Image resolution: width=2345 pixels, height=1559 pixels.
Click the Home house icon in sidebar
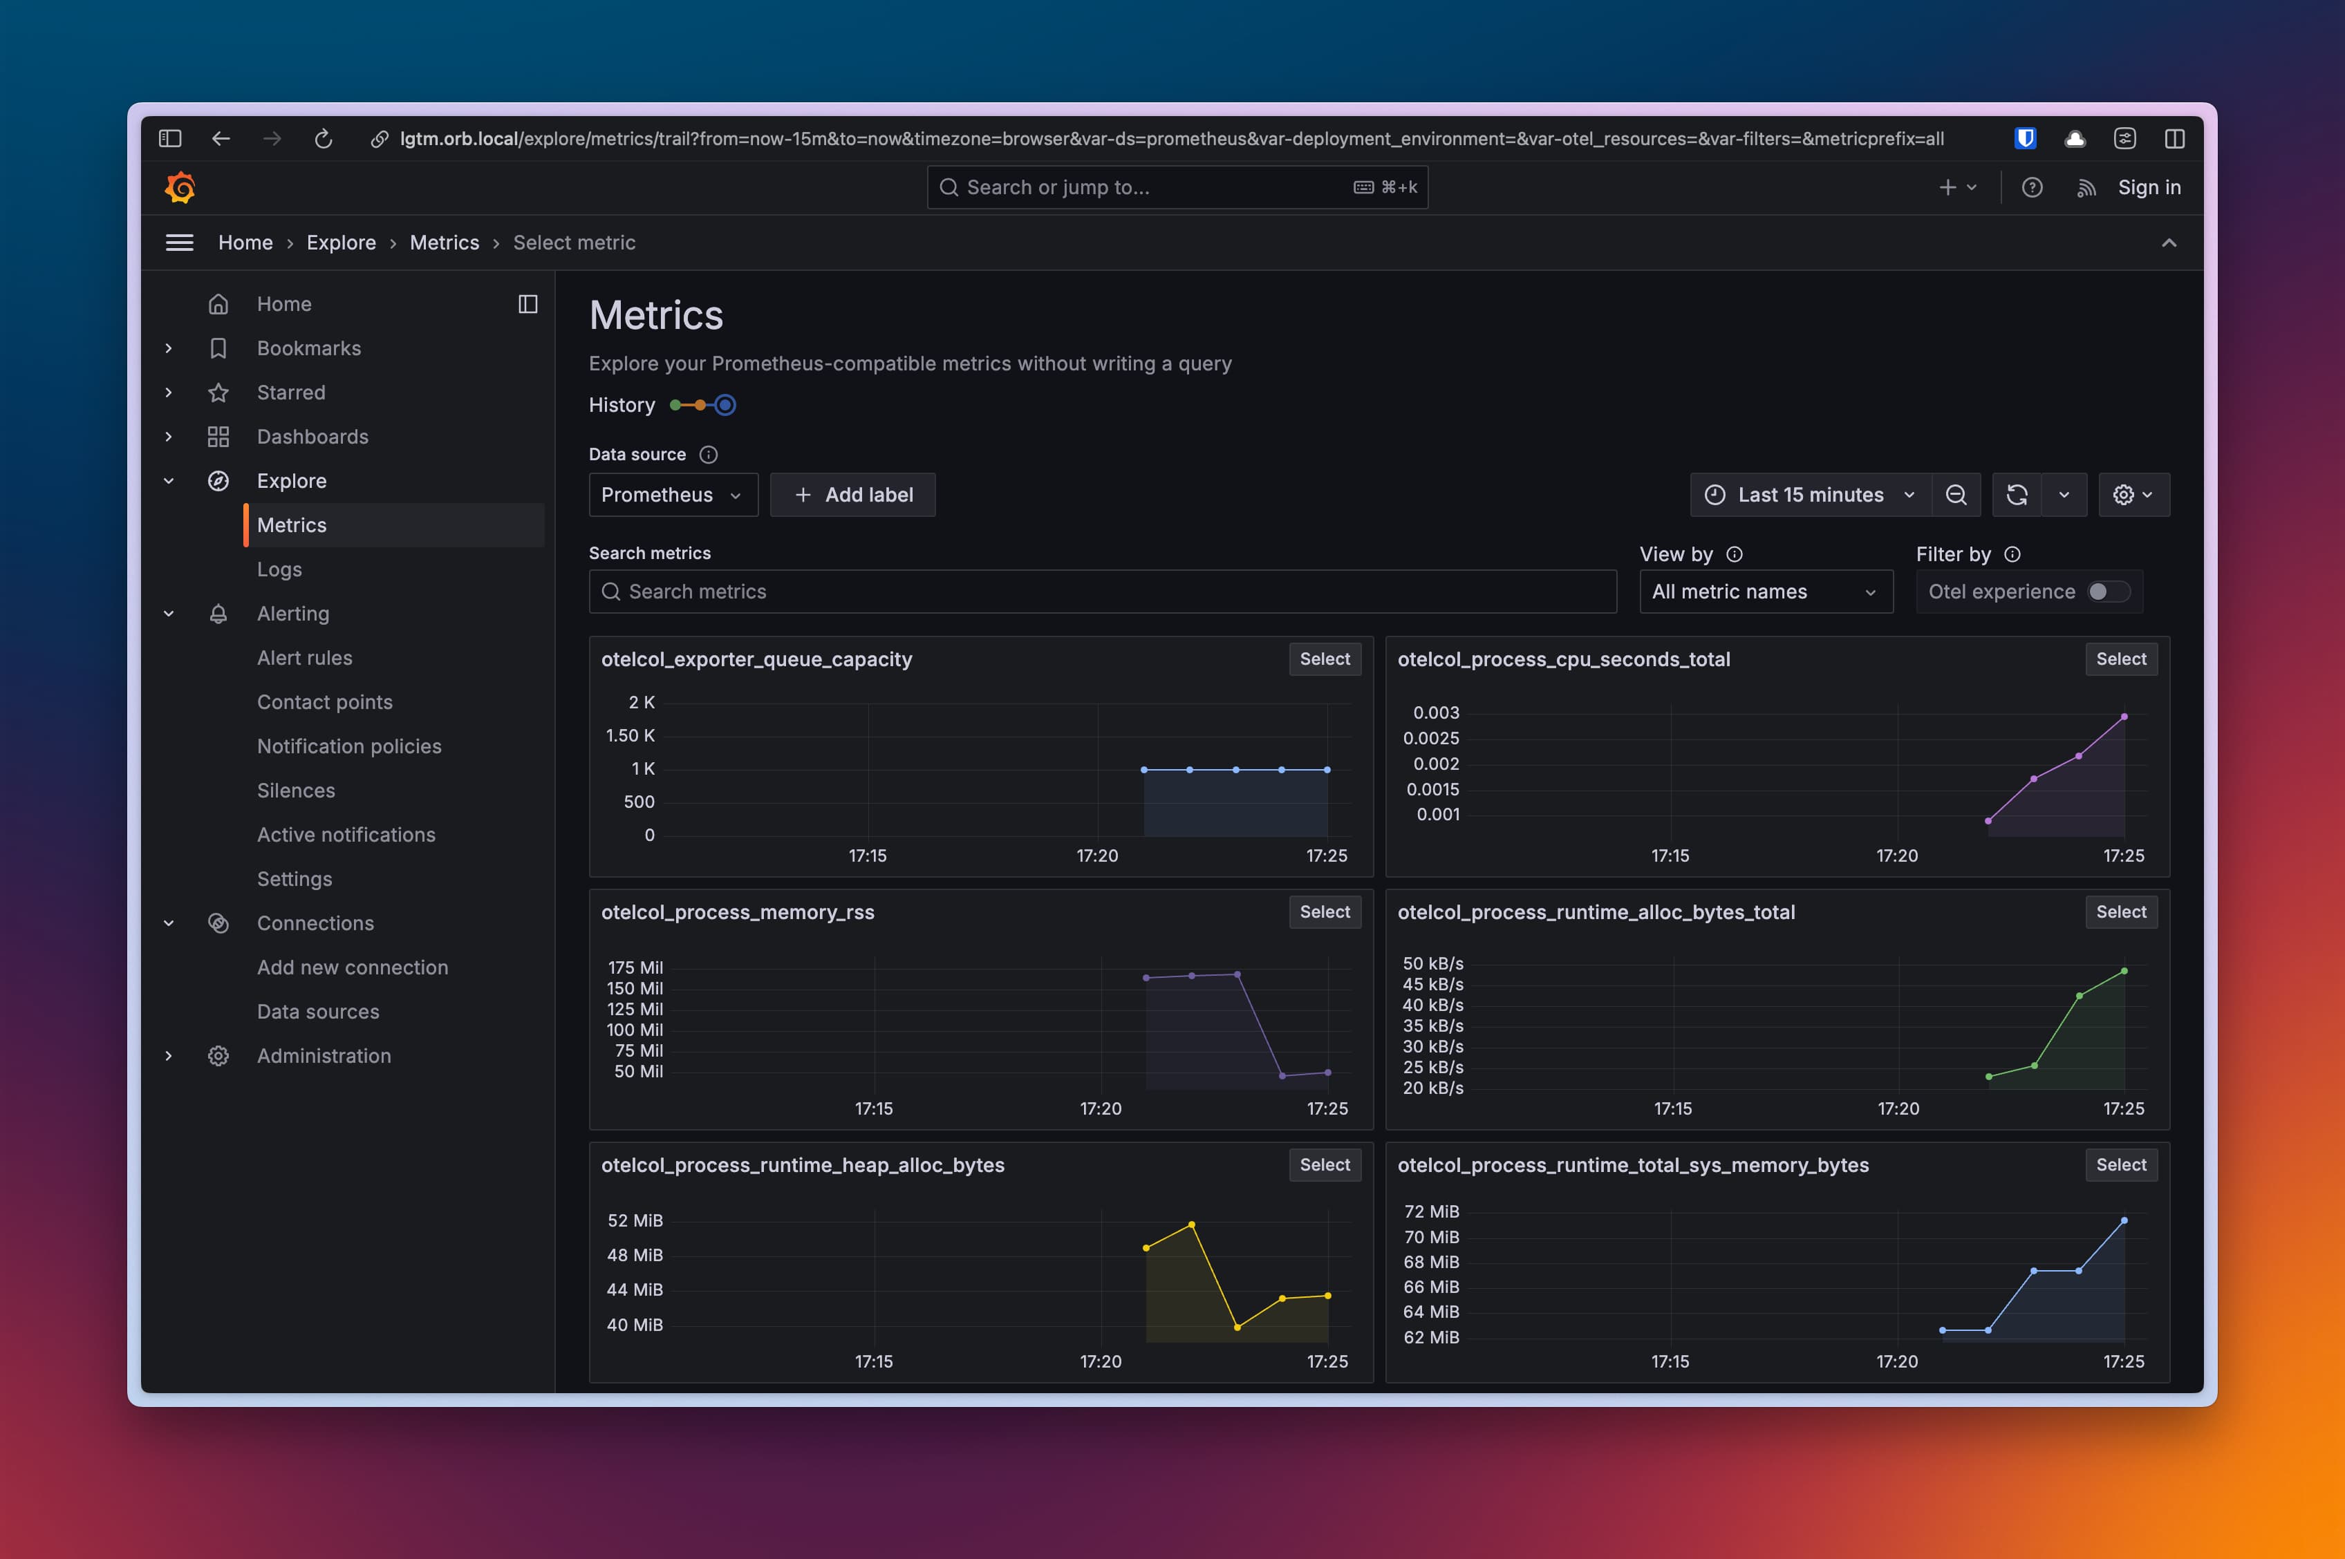(218, 304)
